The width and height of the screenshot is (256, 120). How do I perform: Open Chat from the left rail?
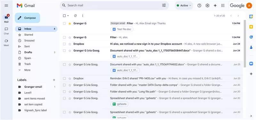(x=6, y=31)
